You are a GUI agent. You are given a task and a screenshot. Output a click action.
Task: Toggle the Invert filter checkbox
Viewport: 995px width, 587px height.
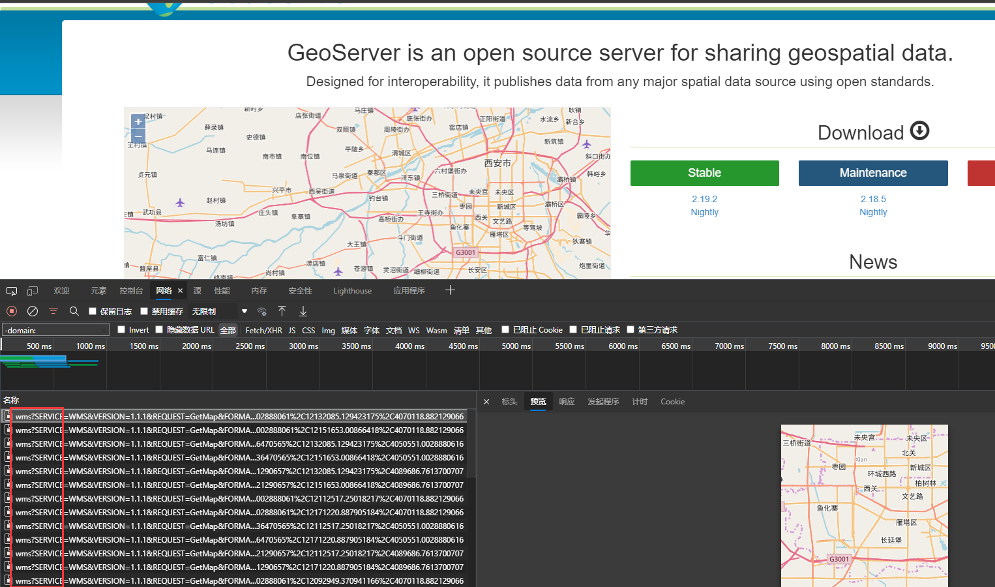coord(121,329)
